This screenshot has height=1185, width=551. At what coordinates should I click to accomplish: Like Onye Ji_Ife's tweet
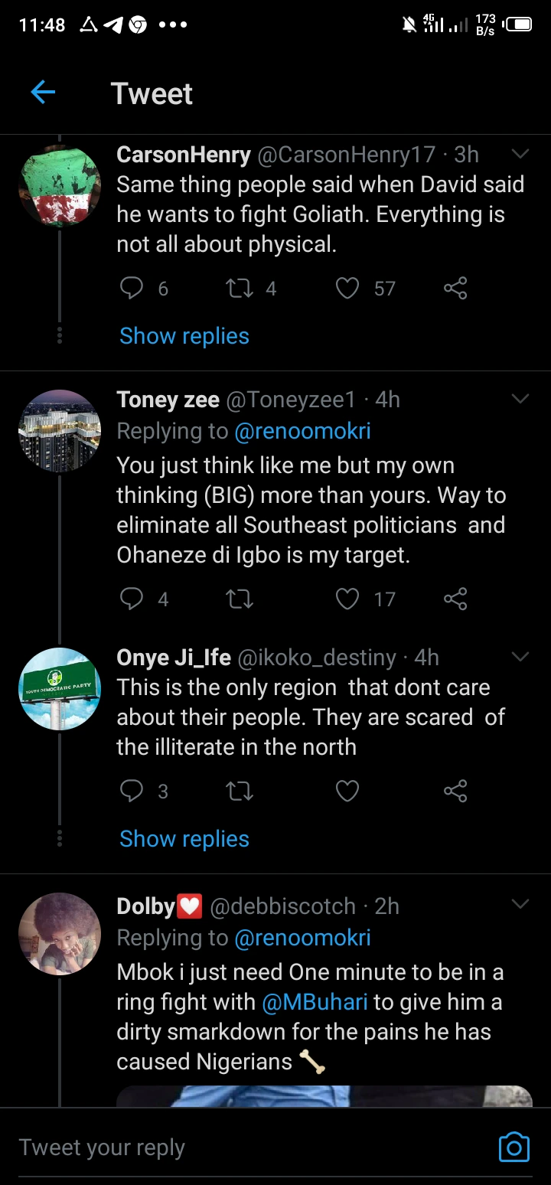347,791
